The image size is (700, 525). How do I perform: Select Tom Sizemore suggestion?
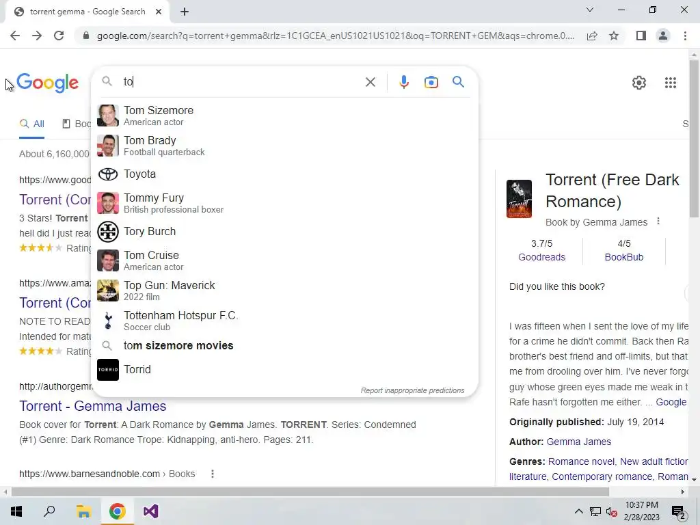coord(284,116)
